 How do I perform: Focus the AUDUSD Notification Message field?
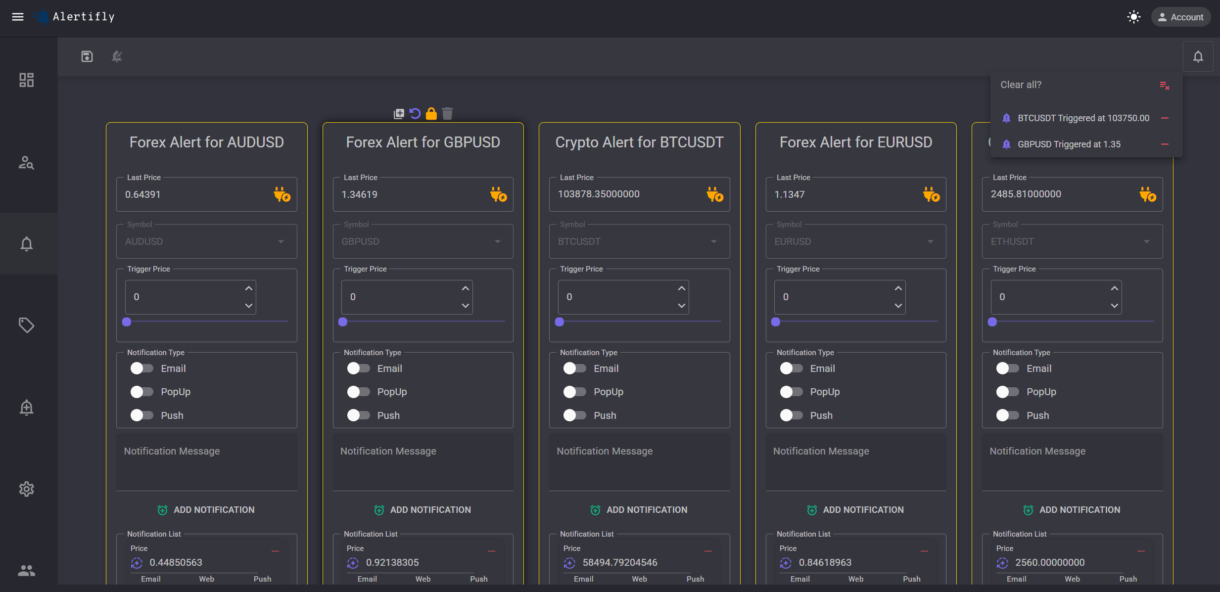pos(207,462)
